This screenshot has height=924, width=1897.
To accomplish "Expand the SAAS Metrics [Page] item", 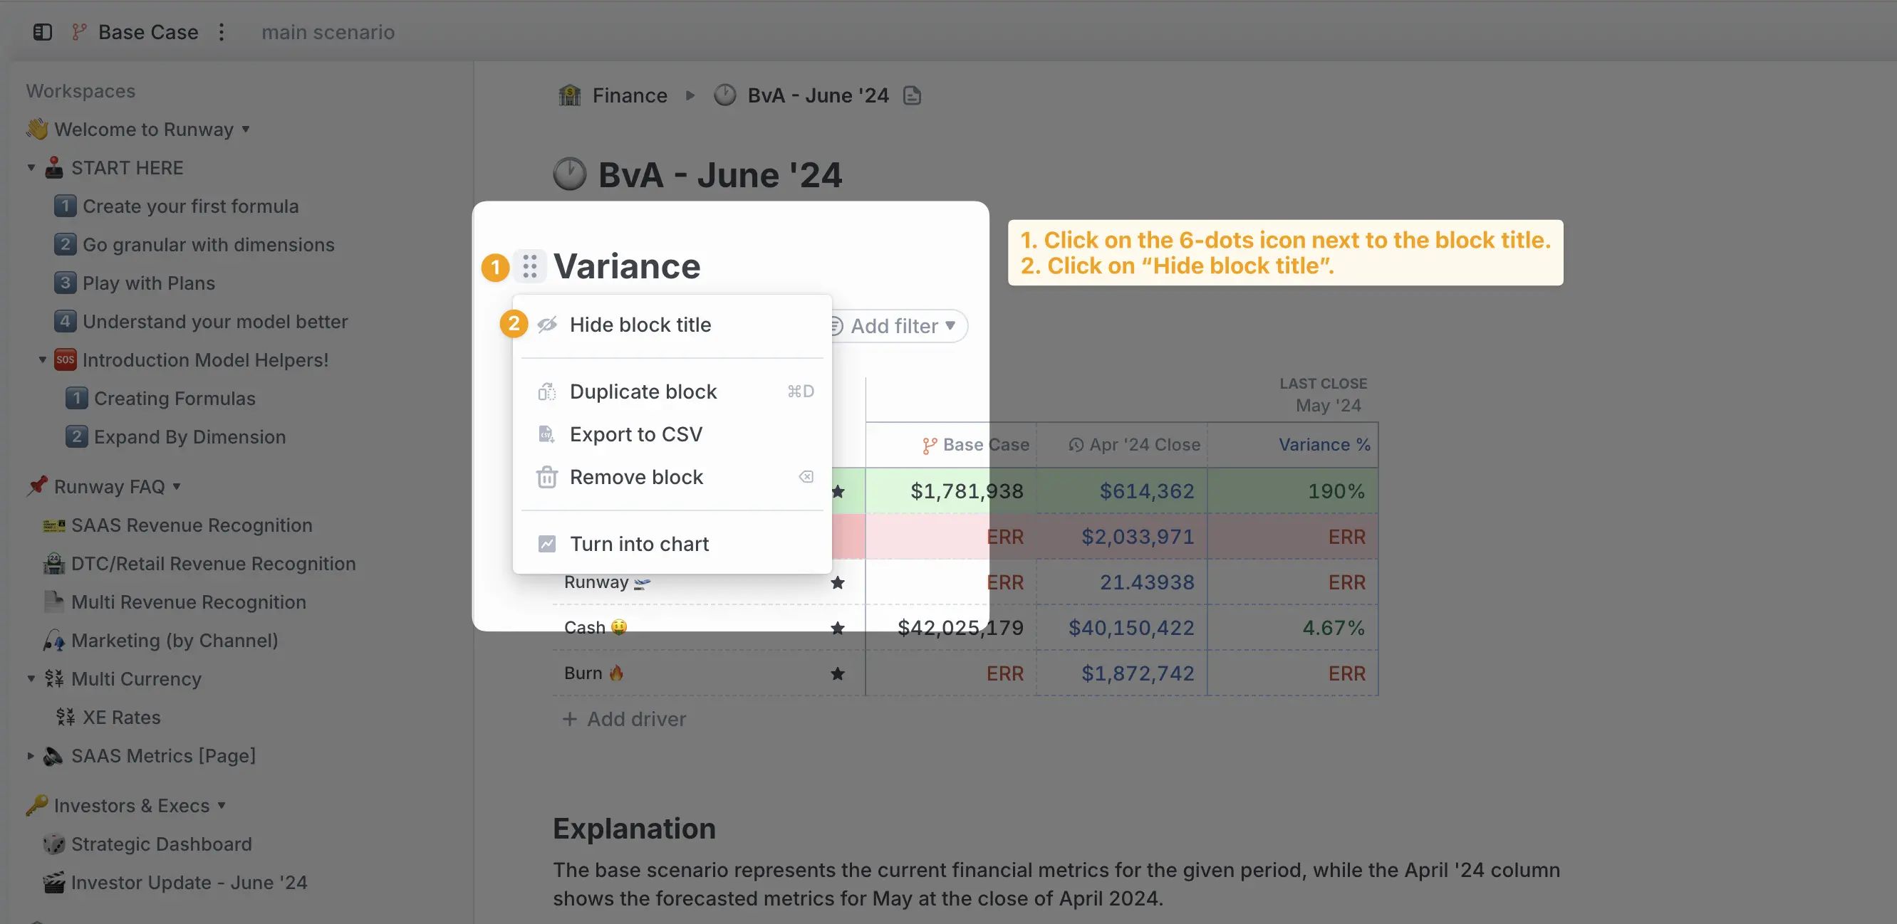I will pos(31,755).
